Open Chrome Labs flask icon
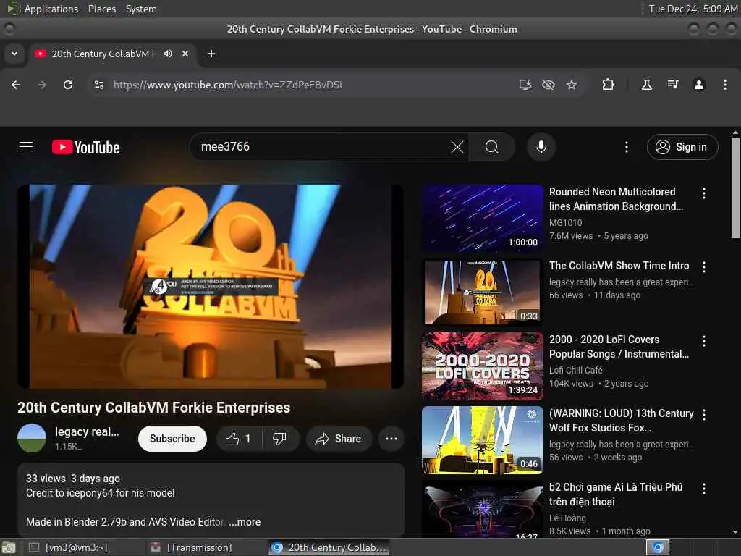The height and width of the screenshot is (556, 741). click(646, 85)
